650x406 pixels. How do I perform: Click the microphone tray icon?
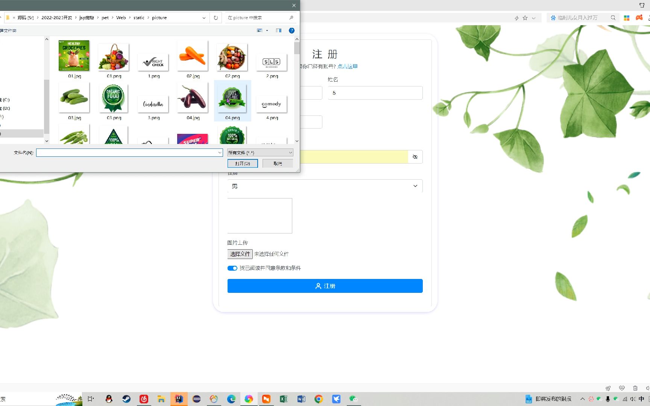click(608, 399)
